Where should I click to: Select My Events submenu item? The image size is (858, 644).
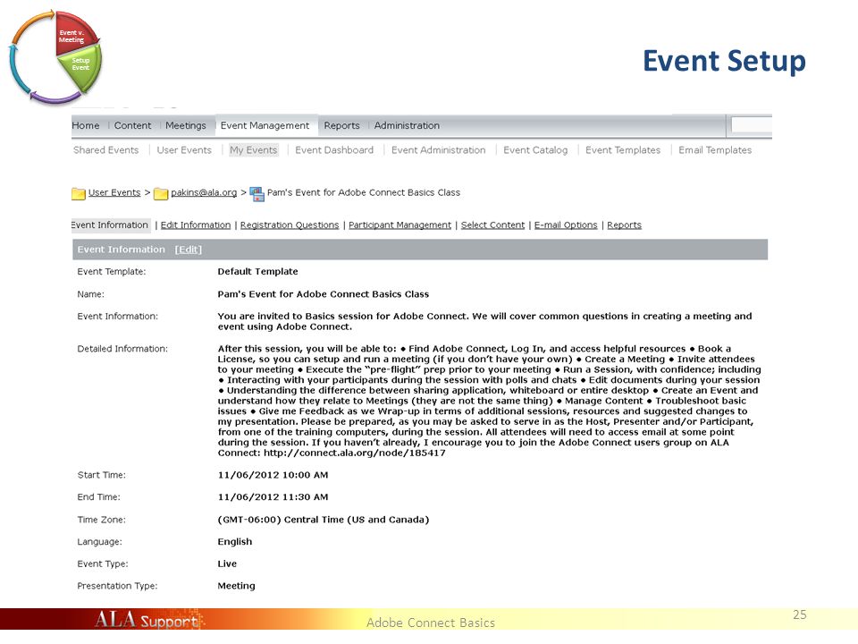tap(253, 150)
